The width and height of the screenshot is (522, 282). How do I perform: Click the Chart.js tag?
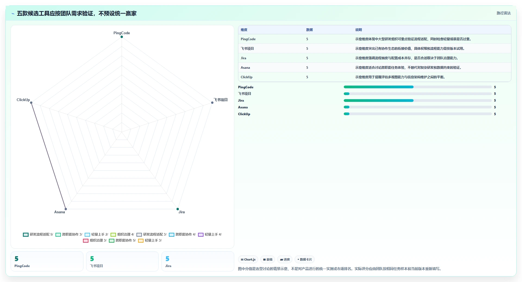(248, 259)
